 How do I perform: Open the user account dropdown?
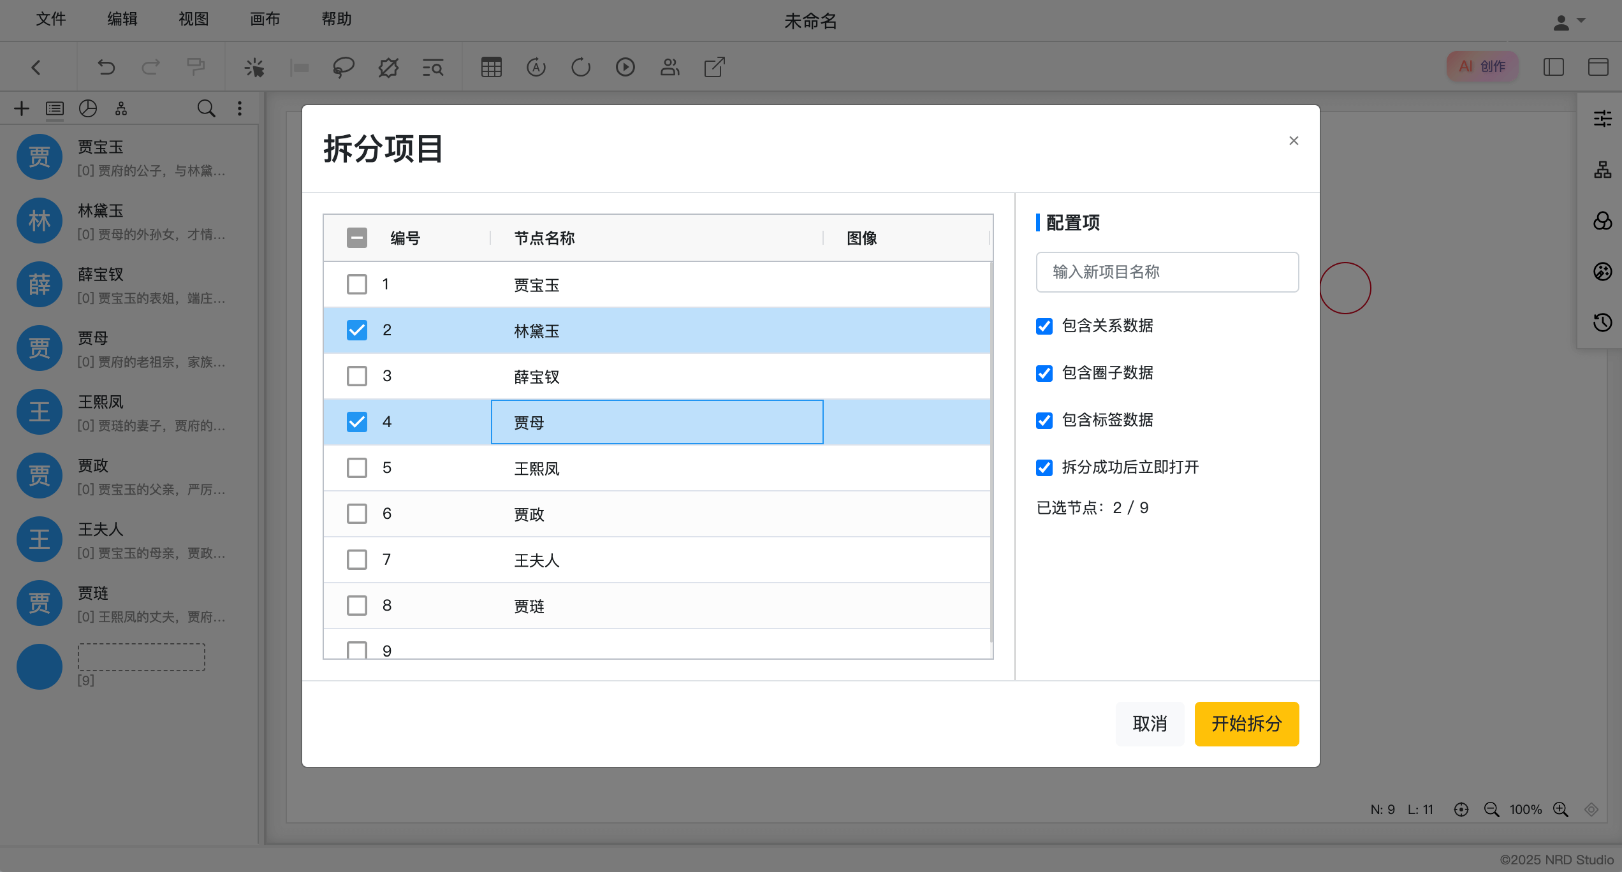[x=1569, y=22]
